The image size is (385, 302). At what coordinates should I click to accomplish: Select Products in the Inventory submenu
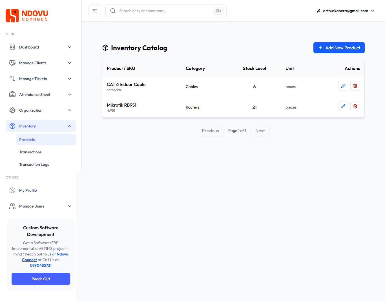(27, 140)
